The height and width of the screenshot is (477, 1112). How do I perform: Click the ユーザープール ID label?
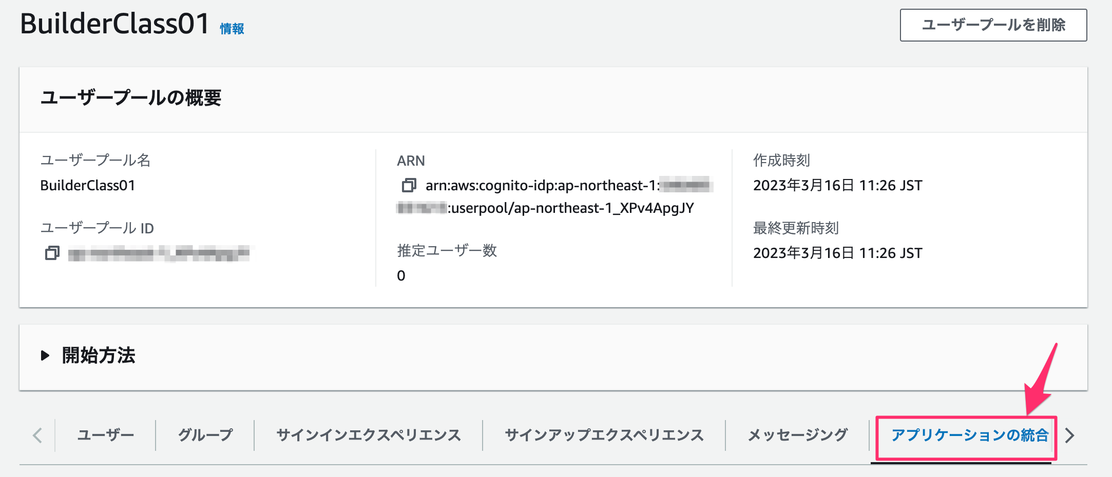coord(97,228)
